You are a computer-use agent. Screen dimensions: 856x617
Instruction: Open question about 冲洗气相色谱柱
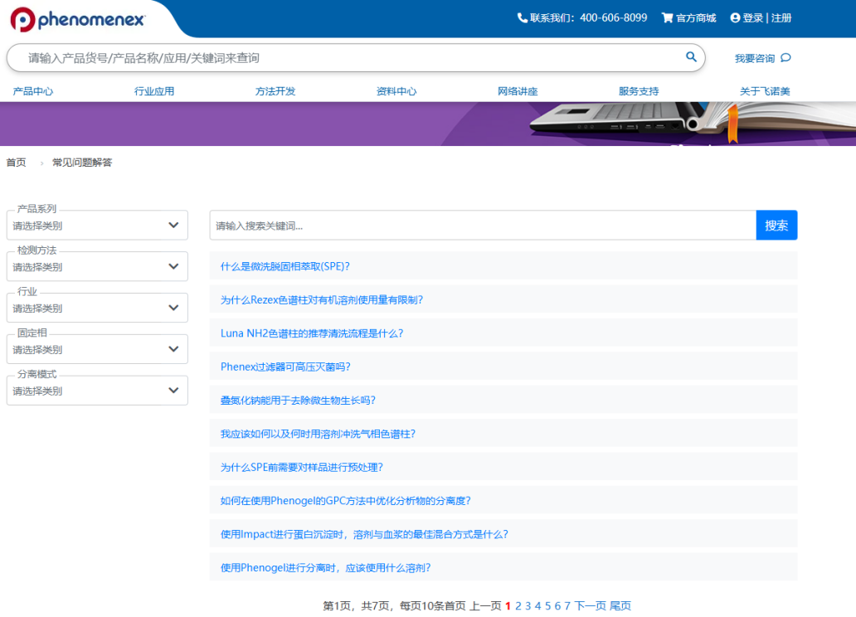click(318, 434)
